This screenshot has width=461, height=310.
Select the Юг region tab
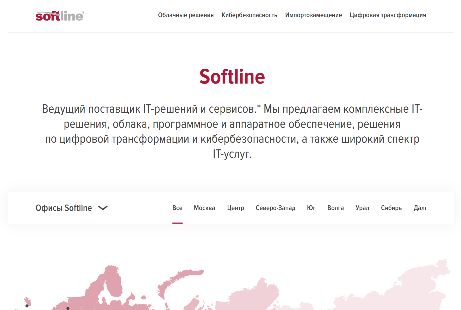pos(311,208)
